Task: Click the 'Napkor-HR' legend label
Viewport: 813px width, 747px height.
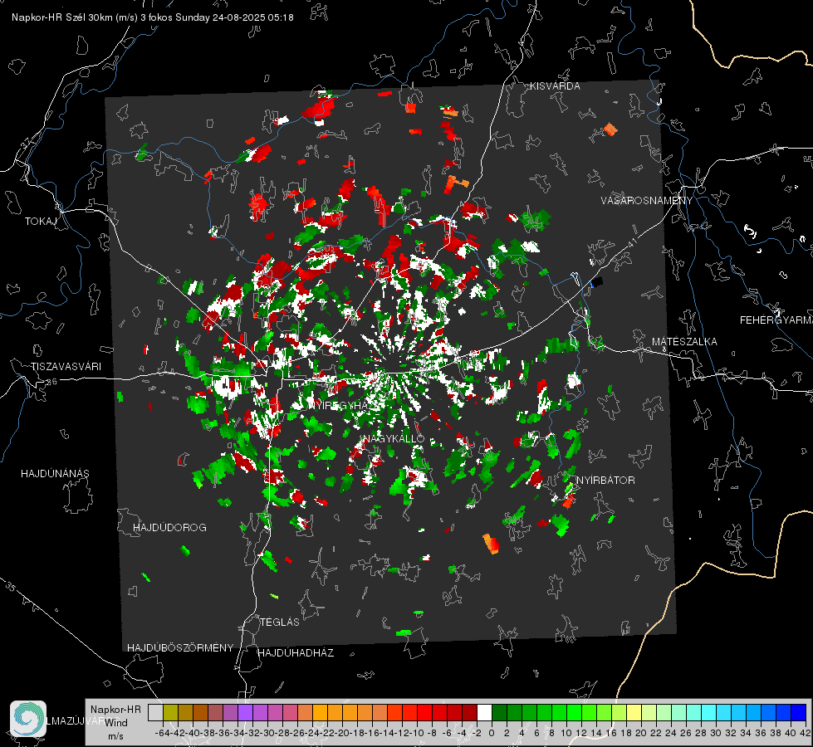Action: (115, 709)
